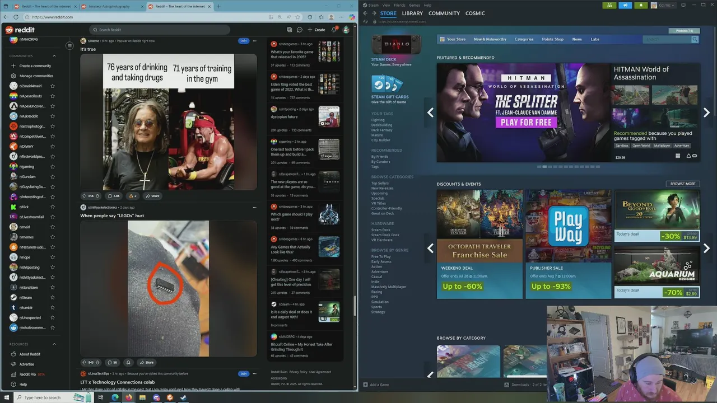Show next featured Steam game arrow
Image resolution: width=717 pixels, height=403 pixels.
tap(706, 113)
